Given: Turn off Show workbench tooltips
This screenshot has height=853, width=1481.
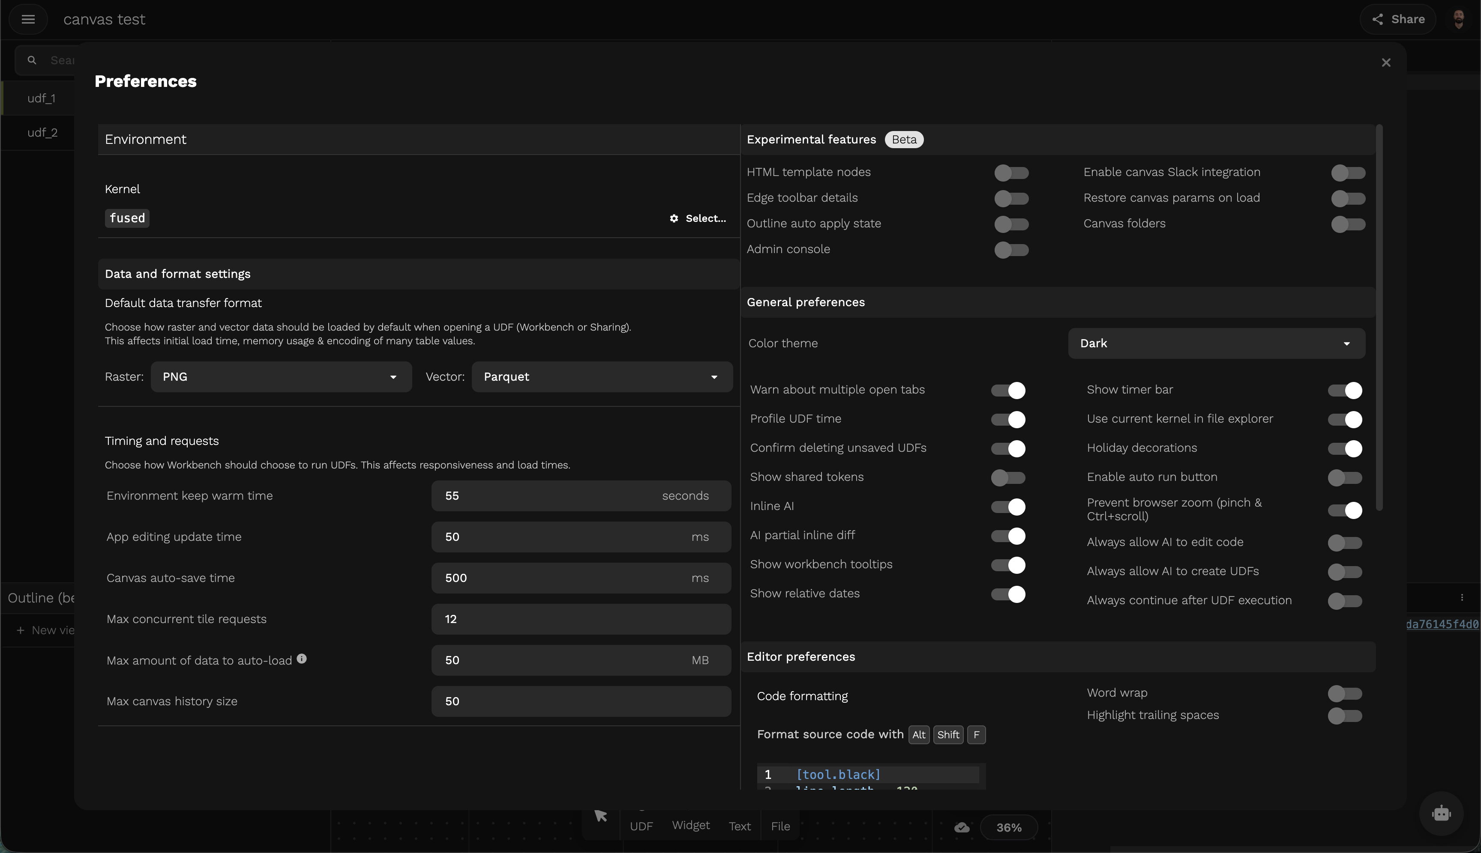Looking at the screenshot, I should 1008,565.
